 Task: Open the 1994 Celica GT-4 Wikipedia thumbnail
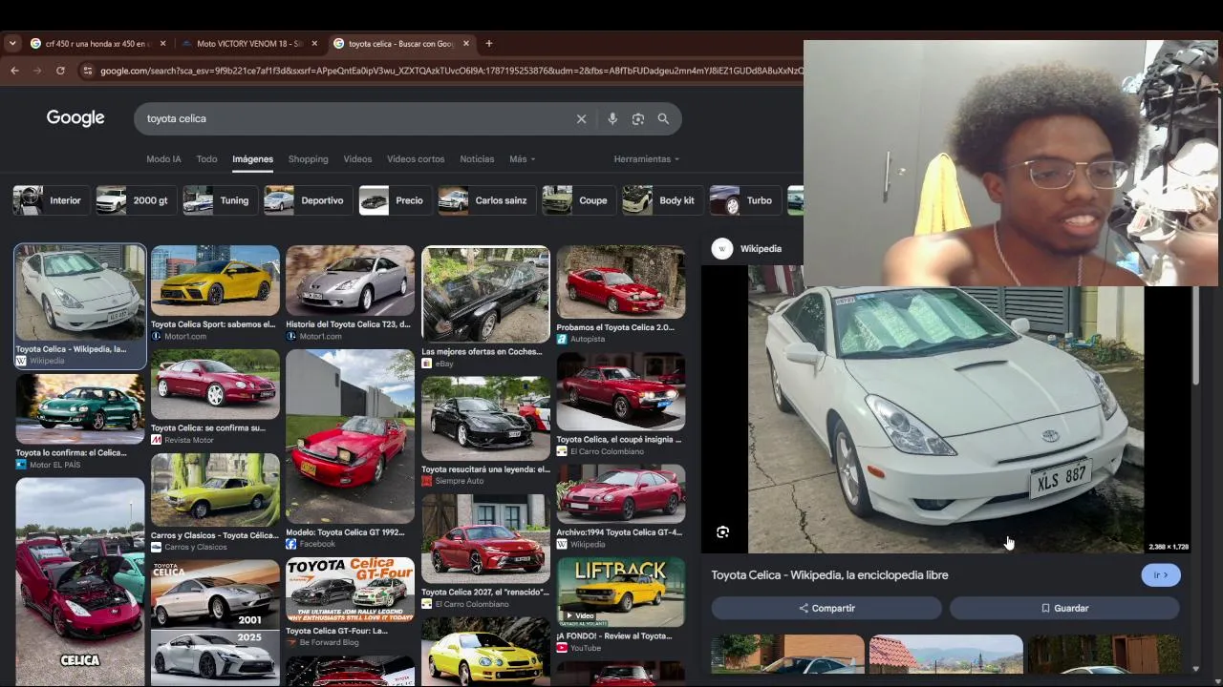[x=621, y=493]
